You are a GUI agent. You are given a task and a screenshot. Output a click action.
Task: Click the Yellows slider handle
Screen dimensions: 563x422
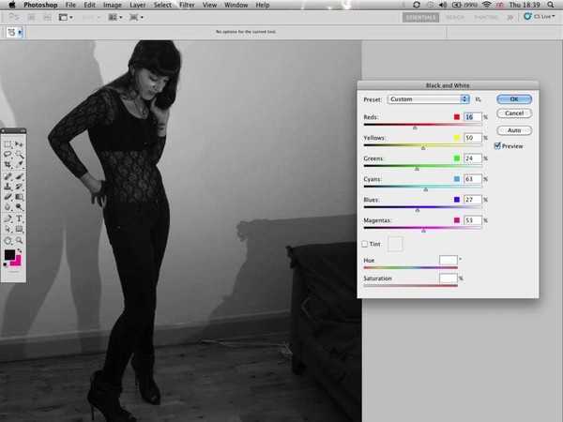coord(423,147)
